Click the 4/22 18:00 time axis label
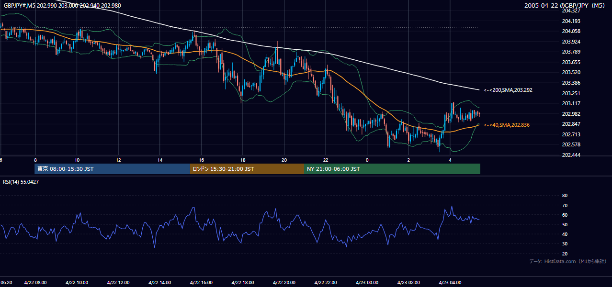 pos(243,282)
